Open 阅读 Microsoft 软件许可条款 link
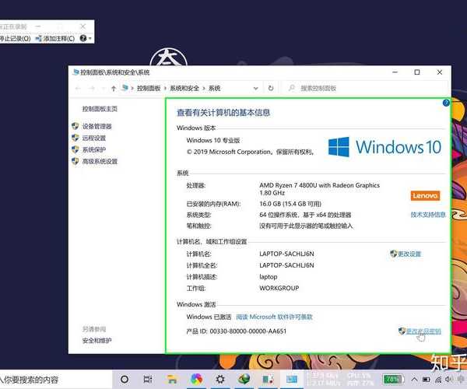The height and width of the screenshot is (389, 467). click(x=273, y=317)
